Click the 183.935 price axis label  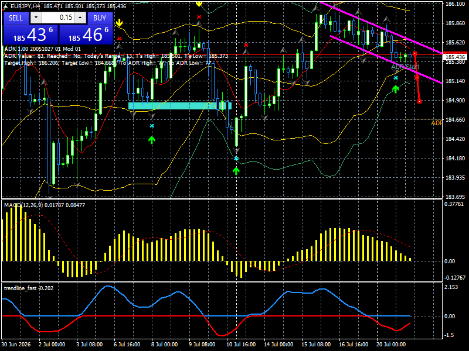pos(456,178)
